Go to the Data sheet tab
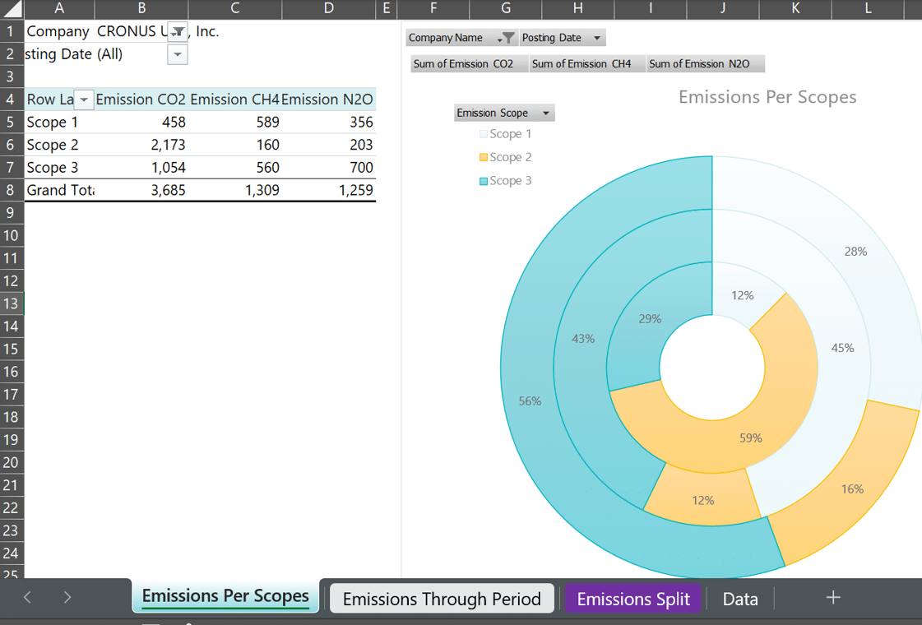Screen dimensions: 922x625 [739, 599]
